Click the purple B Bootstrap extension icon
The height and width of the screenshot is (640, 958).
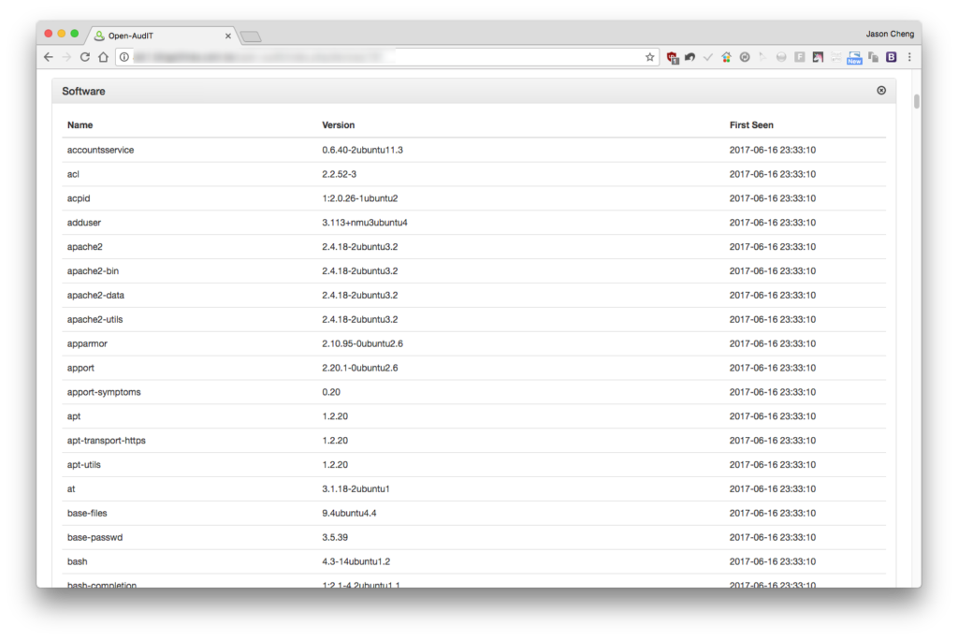[x=892, y=57]
